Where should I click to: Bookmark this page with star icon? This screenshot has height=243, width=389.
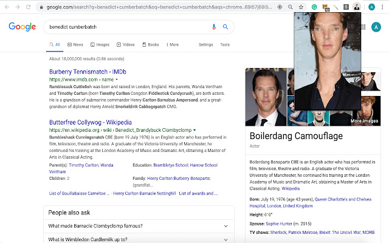tap(301, 7)
